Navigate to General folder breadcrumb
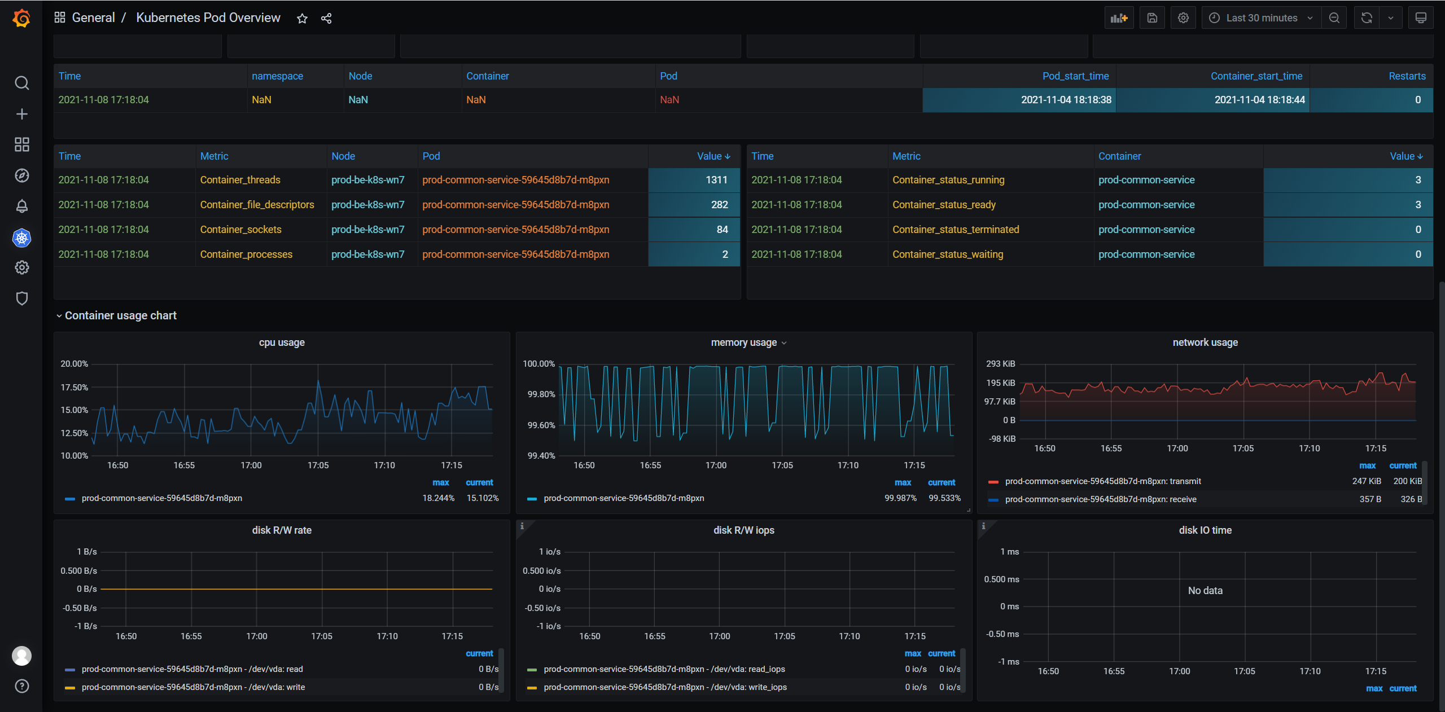 tap(93, 18)
